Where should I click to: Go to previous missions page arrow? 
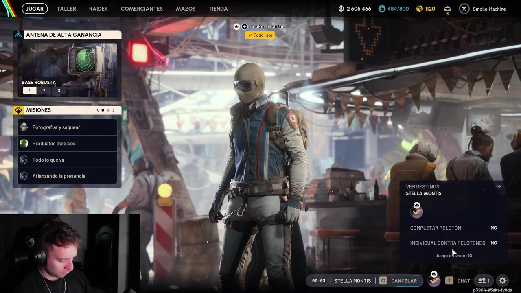98,110
